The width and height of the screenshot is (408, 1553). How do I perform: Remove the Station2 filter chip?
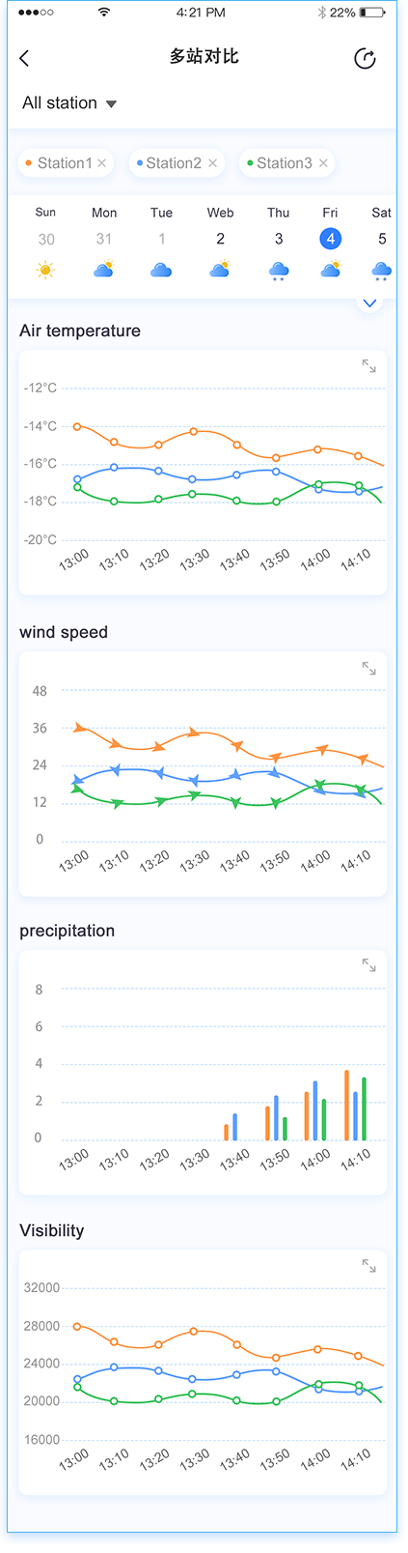click(212, 163)
